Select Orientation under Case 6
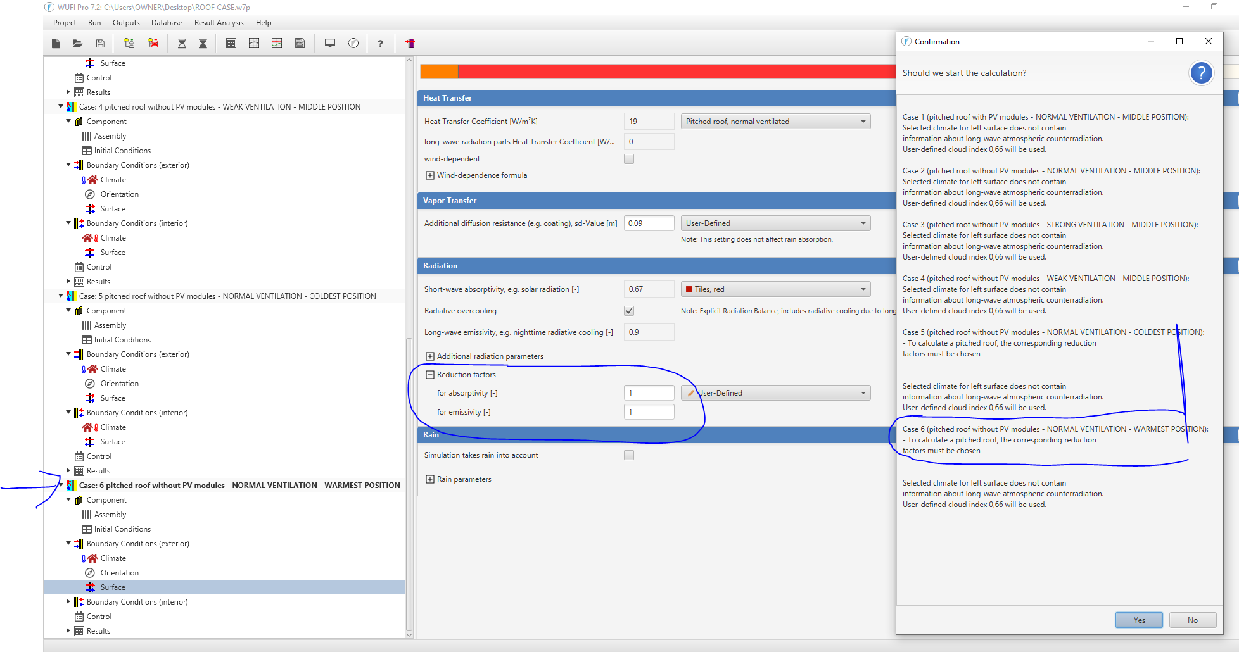Image resolution: width=1239 pixels, height=652 pixels. [x=119, y=573]
